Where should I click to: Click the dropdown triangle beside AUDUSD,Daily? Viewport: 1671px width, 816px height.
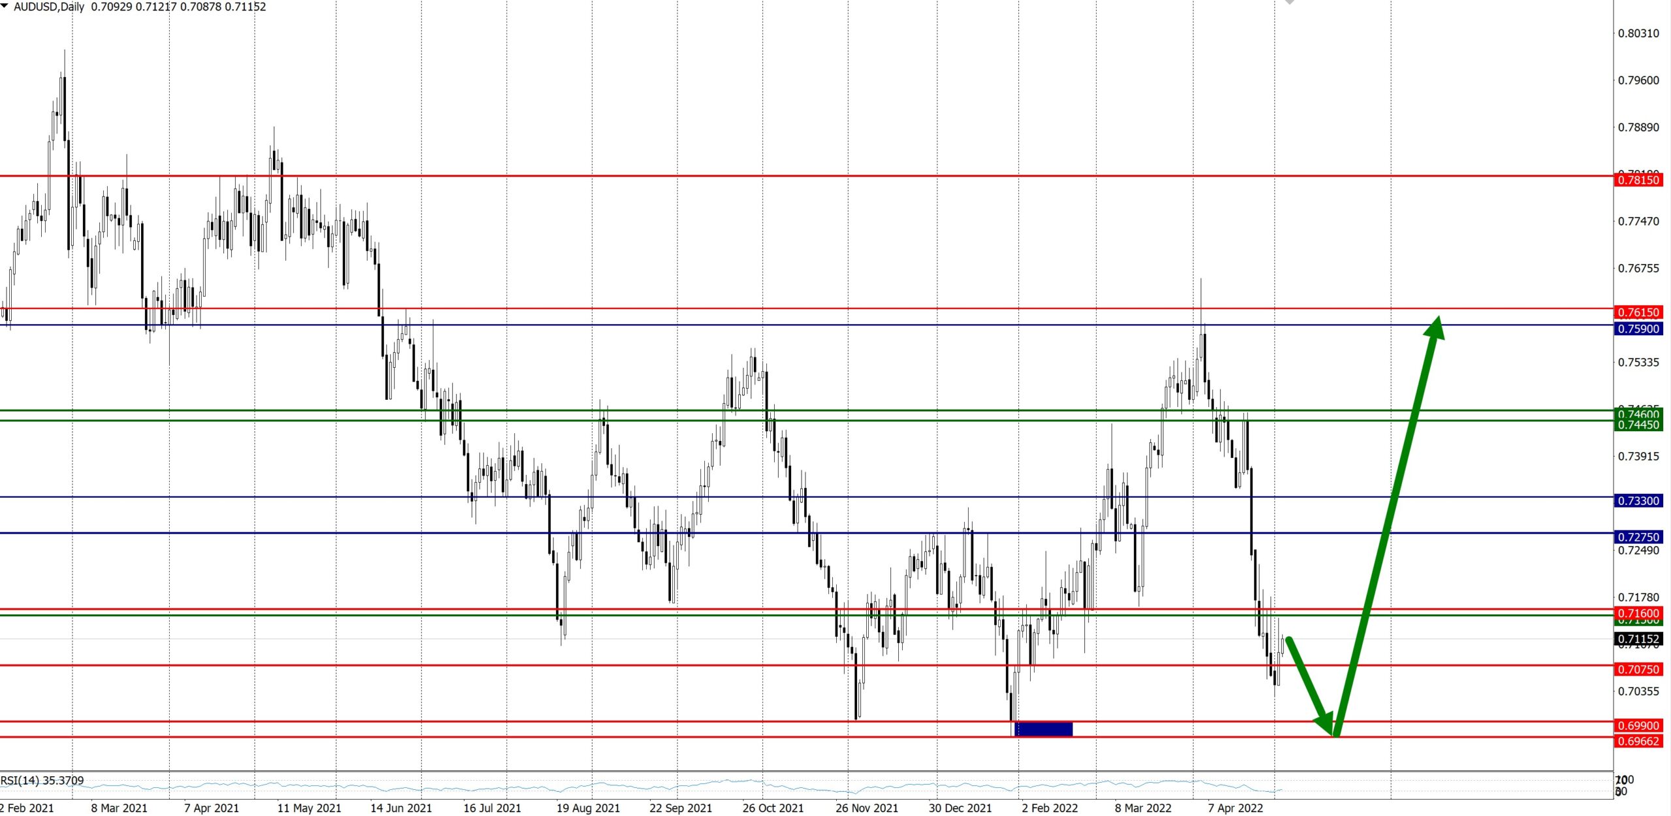[x=5, y=6]
